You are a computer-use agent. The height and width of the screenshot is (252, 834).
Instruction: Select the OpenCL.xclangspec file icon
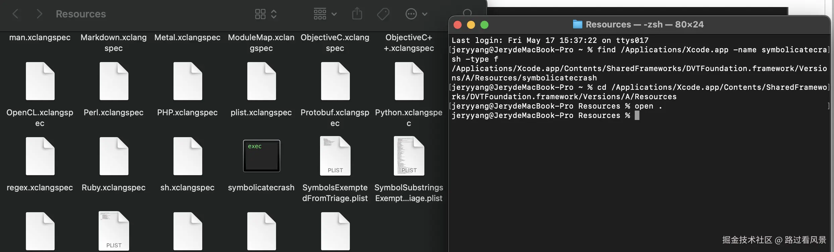(40, 81)
